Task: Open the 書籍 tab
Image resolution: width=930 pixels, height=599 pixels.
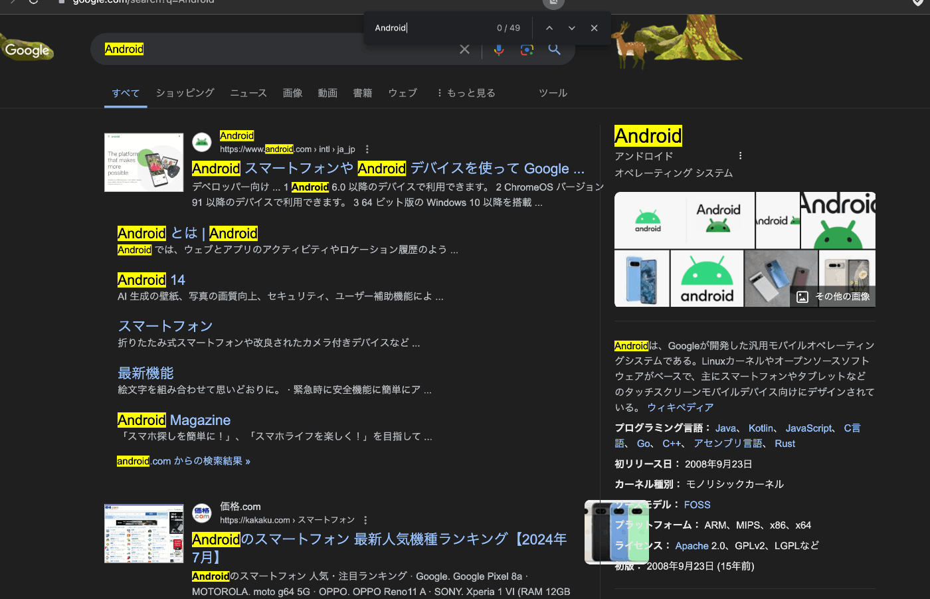Action: (x=363, y=93)
